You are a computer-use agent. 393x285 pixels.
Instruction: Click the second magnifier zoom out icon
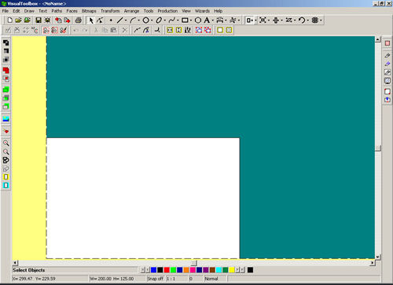[x=6, y=152]
